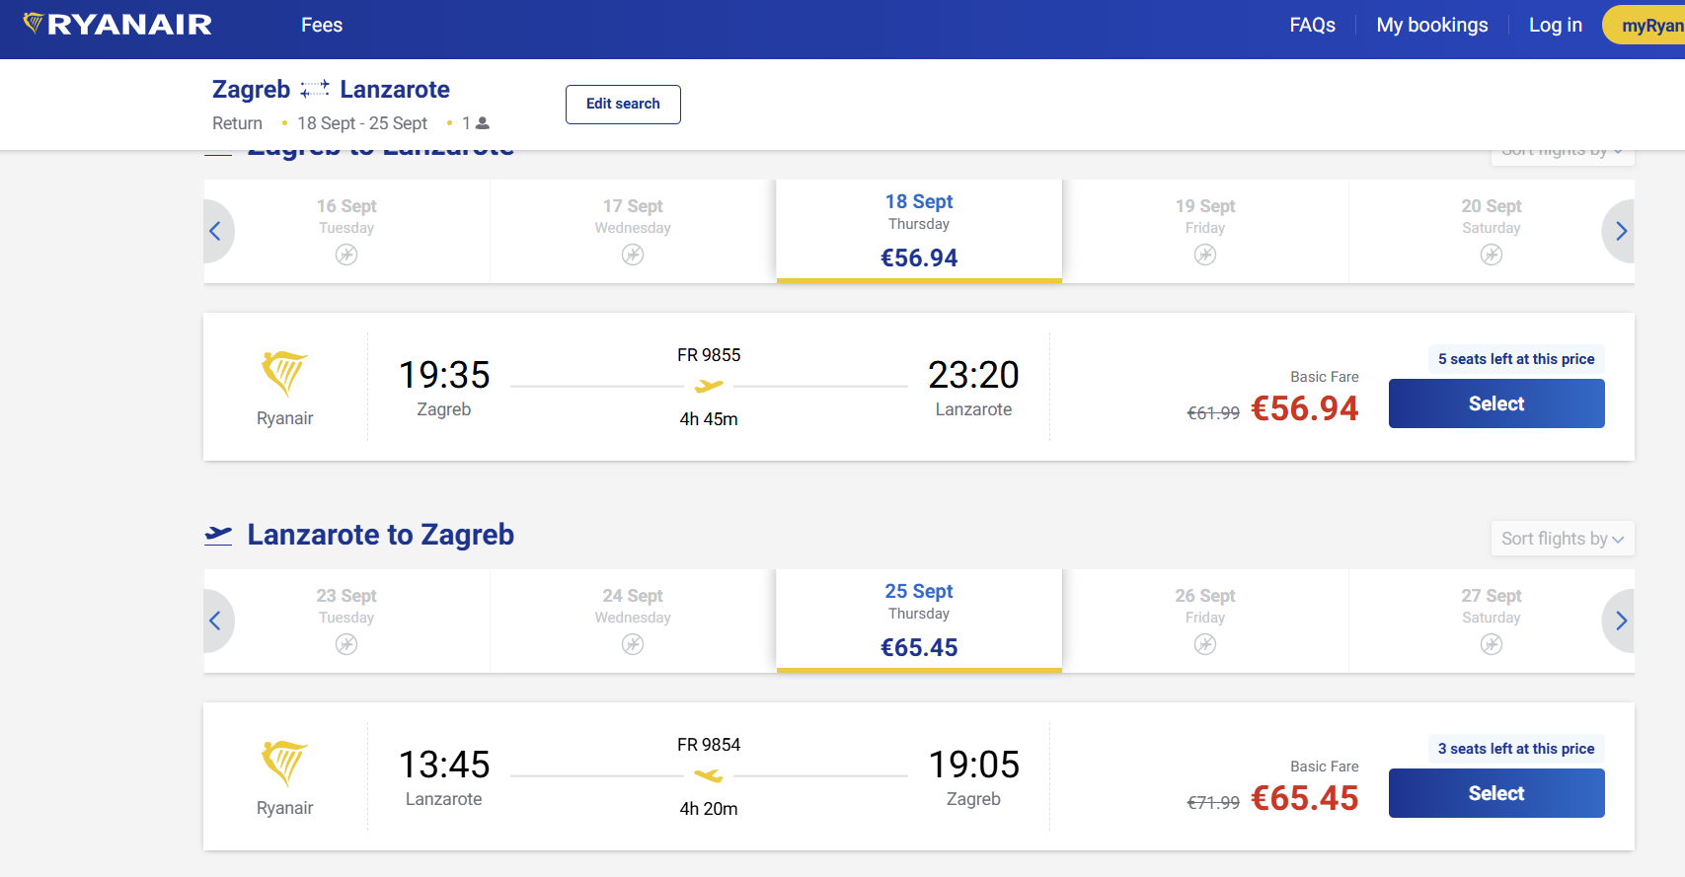
Task: Select the 18 Sept Thursday date tab
Action: click(919, 231)
